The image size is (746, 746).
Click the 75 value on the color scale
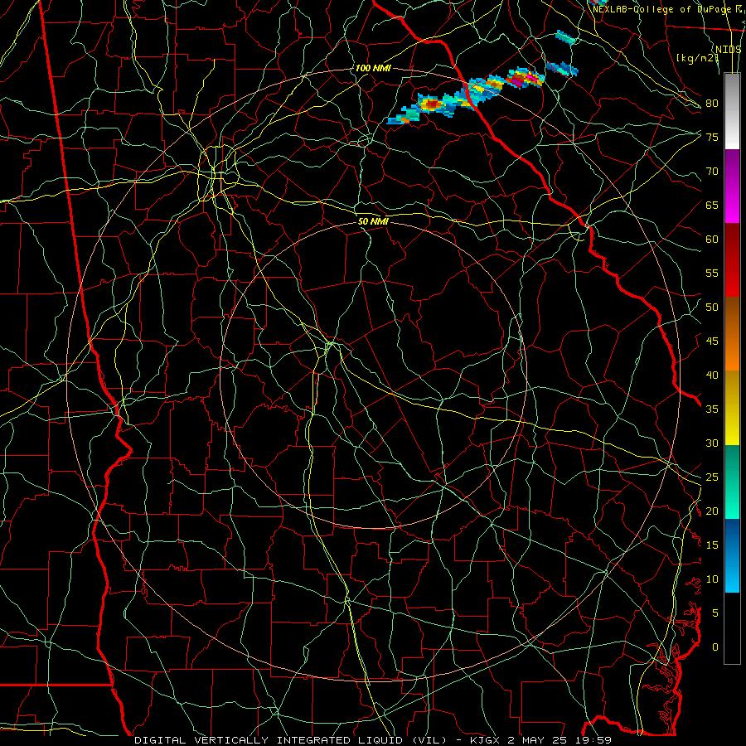pos(712,137)
